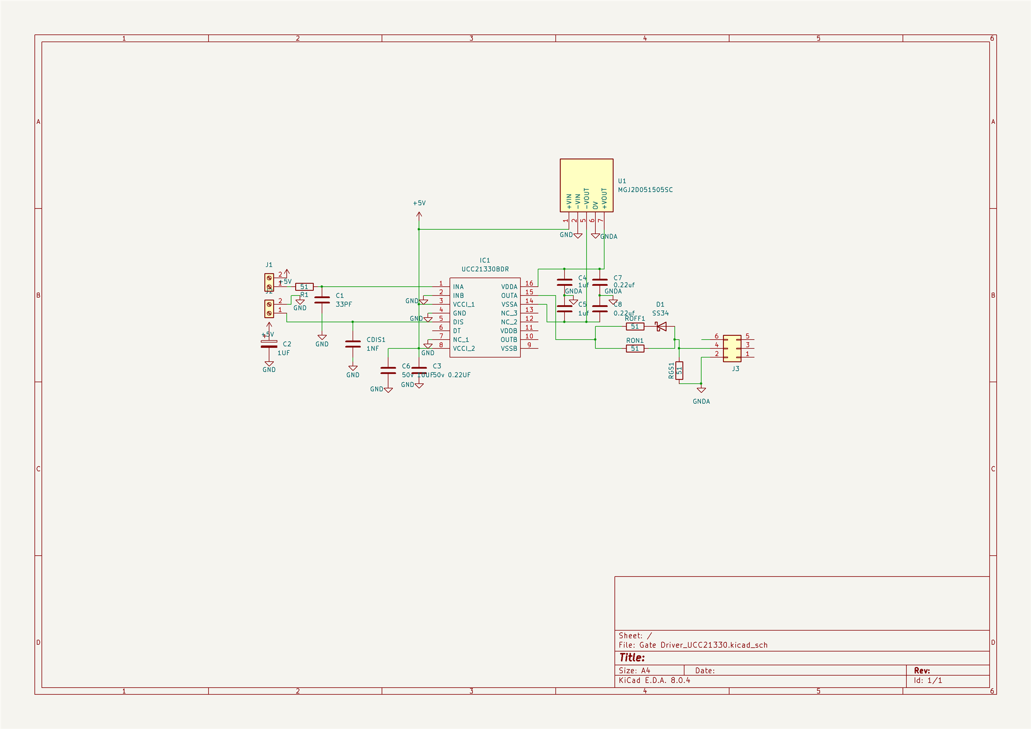Viewport: 1031px width, 729px height.
Task: Select the R1 51 ohm resistor
Action: tap(304, 287)
